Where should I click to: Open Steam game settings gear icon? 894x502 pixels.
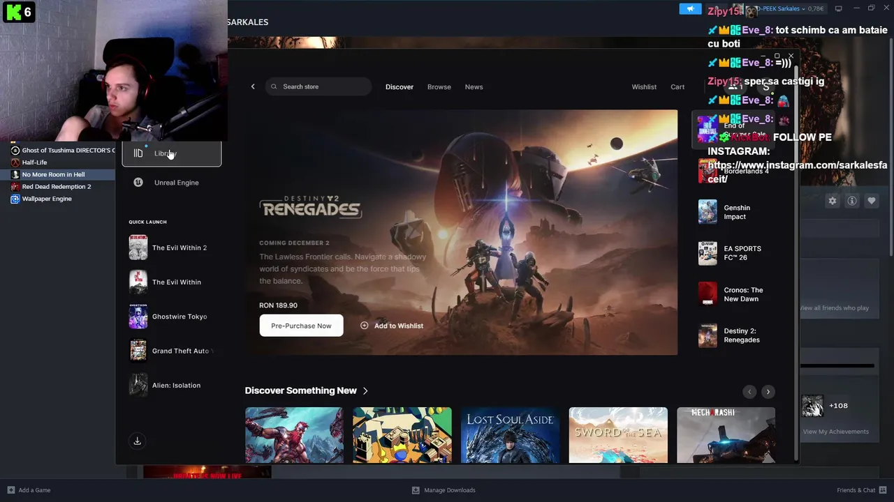point(833,201)
